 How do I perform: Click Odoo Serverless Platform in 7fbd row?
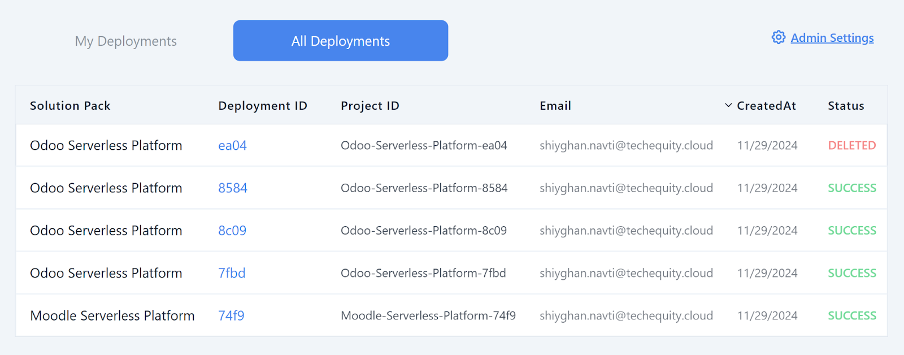point(106,273)
